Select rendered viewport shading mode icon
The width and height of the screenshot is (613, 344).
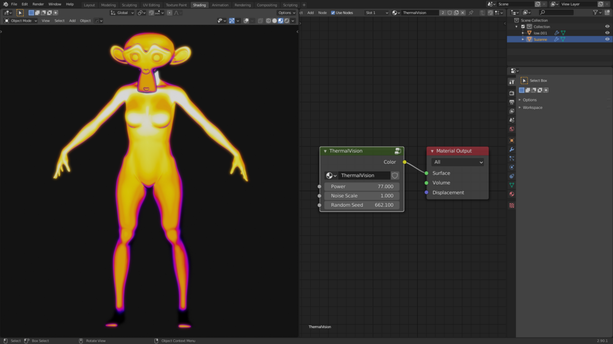click(x=287, y=21)
